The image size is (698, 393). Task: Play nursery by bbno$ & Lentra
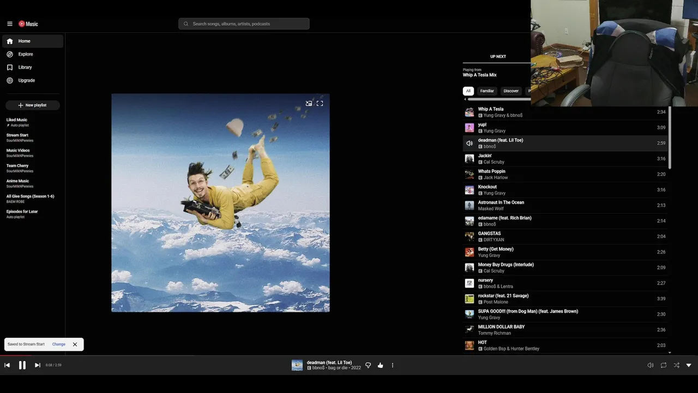(x=565, y=283)
